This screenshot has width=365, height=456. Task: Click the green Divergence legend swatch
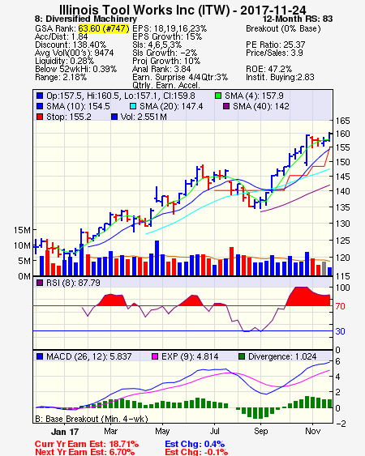pos(242,356)
